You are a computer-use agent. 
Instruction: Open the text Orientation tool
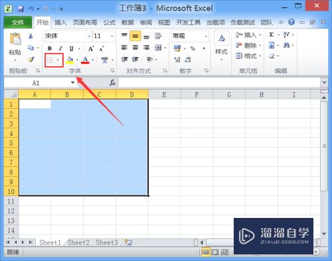(150, 60)
